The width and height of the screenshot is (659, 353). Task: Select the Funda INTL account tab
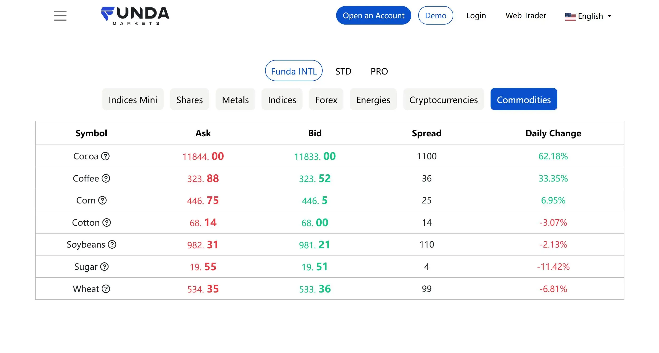[x=294, y=71]
